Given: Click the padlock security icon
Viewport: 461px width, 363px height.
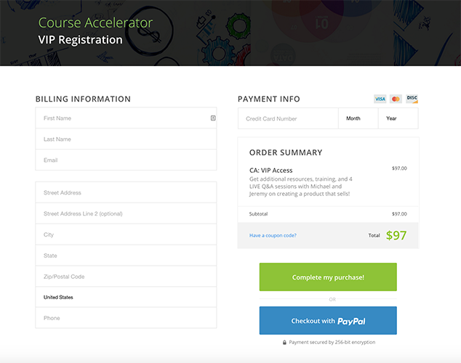Looking at the screenshot, I should coord(284,342).
